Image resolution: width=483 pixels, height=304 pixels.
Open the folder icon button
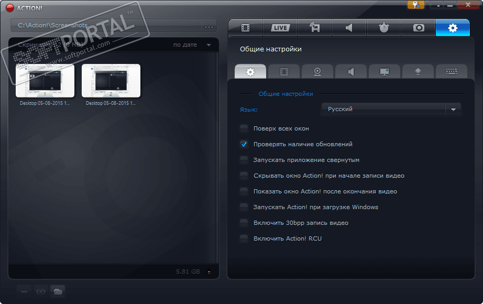click(x=58, y=291)
